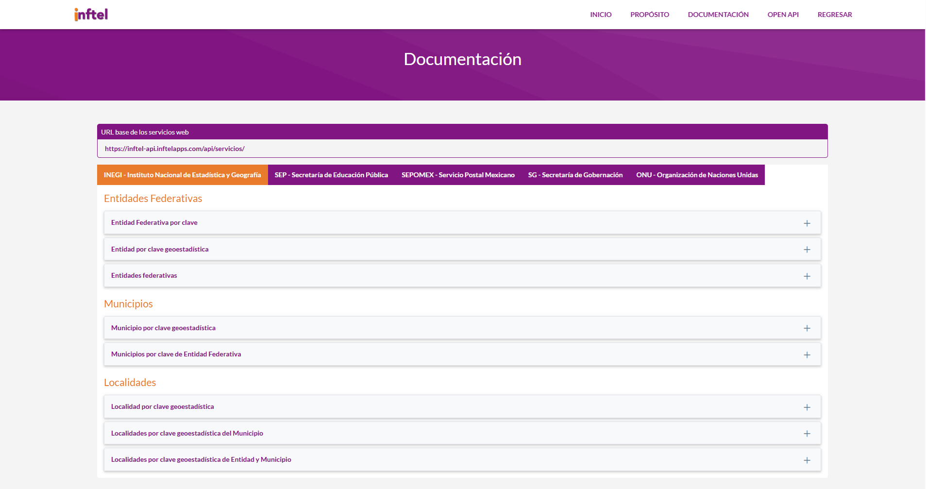Click the inftel logo

[x=91, y=15]
